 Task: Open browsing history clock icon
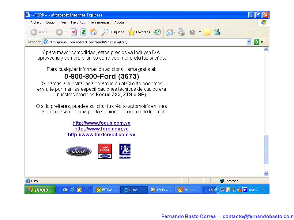click(x=157, y=32)
